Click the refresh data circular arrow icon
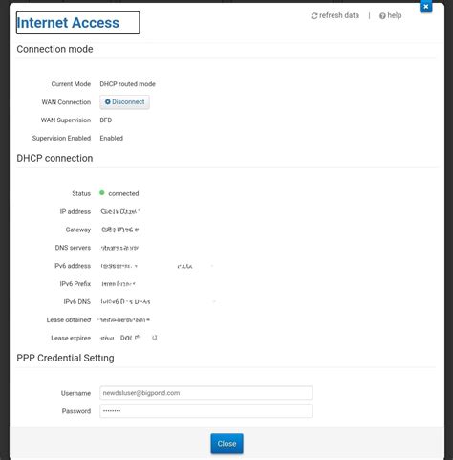 [314, 16]
